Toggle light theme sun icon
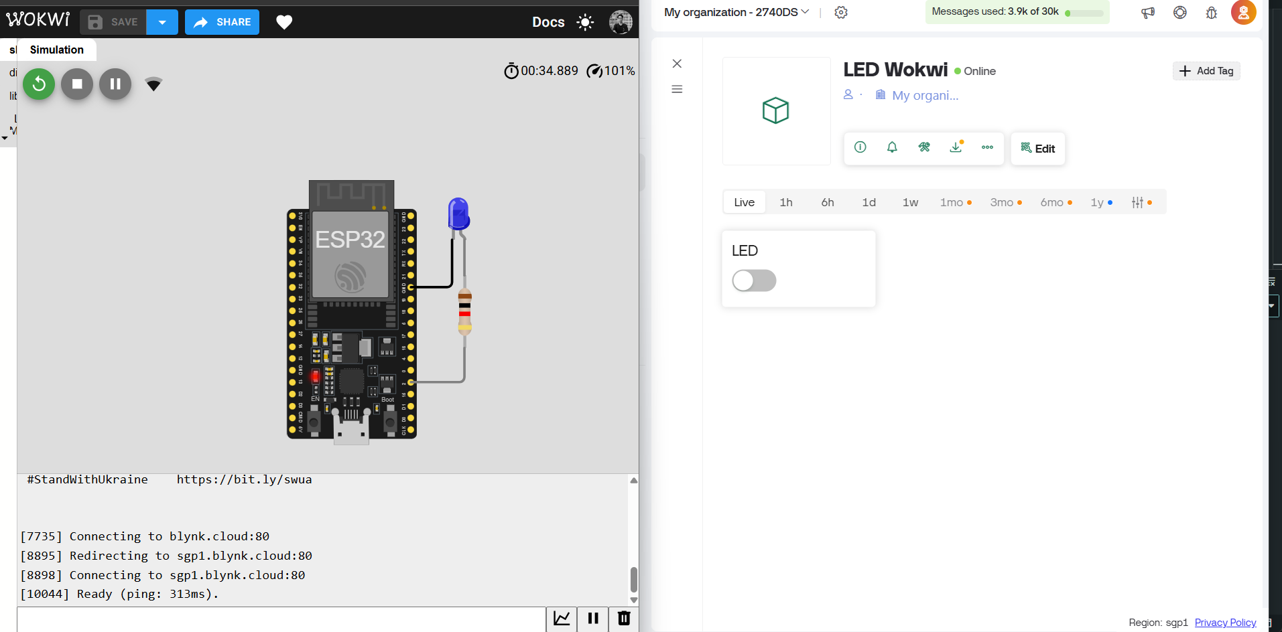The image size is (1282, 632). pyautogui.click(x=585, y=22)
